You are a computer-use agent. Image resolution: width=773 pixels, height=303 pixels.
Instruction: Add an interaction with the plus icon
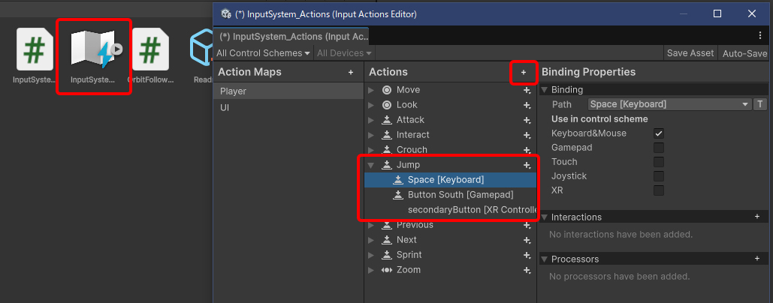click(757, 217)
